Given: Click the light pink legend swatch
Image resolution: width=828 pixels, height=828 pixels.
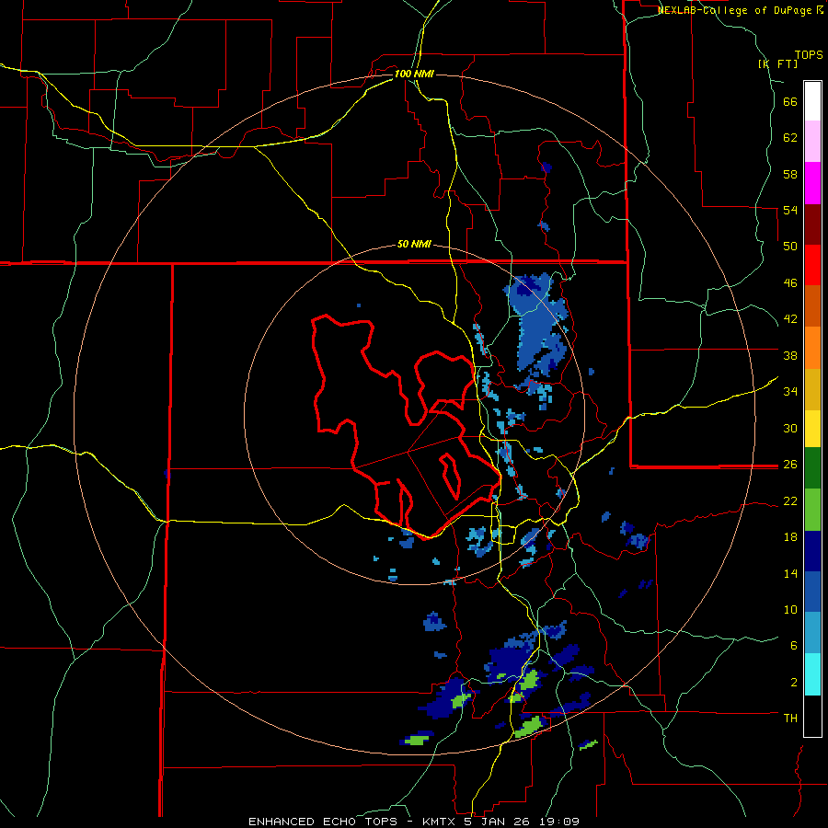Looking at the screenshot, I should [x=812, y=142].
